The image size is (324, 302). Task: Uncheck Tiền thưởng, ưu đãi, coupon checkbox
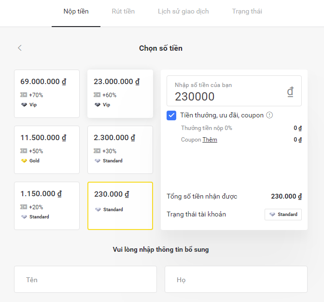(x=171, y=115)
